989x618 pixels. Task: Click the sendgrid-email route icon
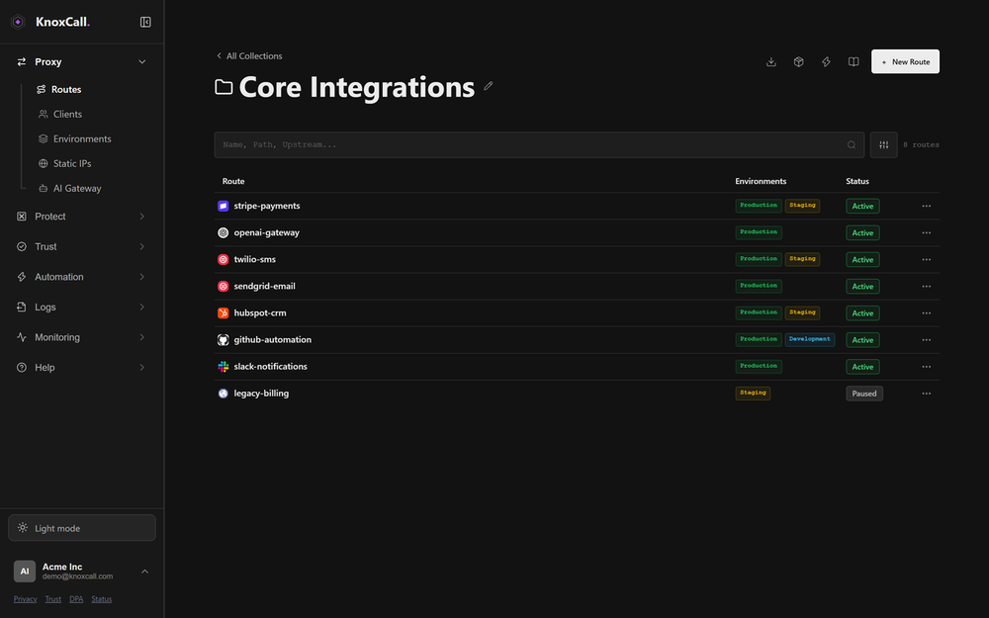click(x=223, y=287)
